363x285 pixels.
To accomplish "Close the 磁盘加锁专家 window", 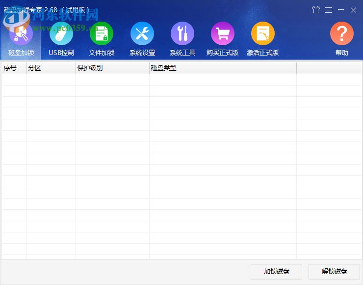I will pyautogui.click(x=353, y=10).
